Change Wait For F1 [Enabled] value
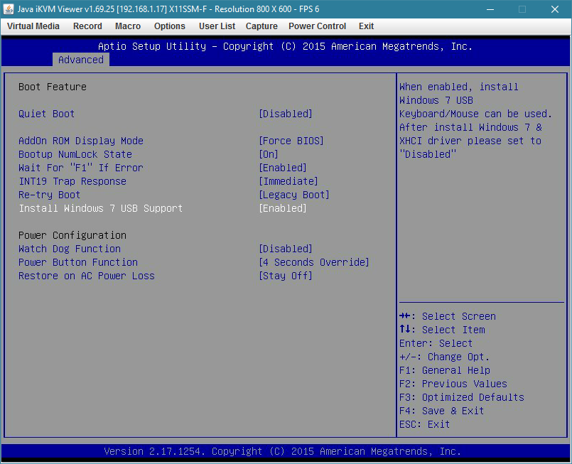572x464 pixels. click(283, 168)
